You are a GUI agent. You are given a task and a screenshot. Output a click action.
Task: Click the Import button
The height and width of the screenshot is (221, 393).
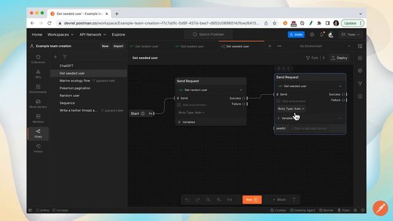(119, 46)
